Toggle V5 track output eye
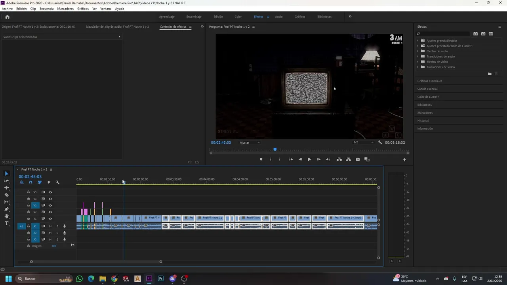 (x=50, y=192)
